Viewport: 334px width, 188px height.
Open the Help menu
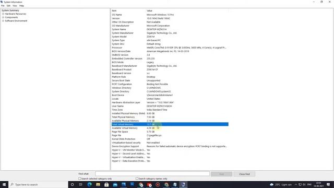21,6
